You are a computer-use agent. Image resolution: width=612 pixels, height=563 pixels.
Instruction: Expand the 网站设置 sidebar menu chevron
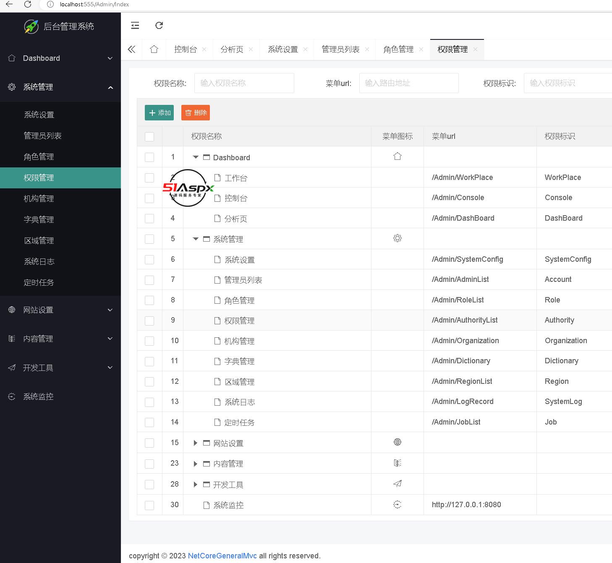(110, 310)
